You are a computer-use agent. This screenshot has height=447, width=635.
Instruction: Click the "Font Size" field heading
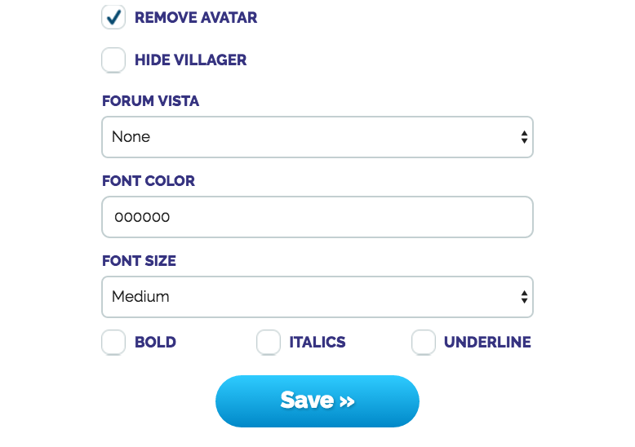139,262
